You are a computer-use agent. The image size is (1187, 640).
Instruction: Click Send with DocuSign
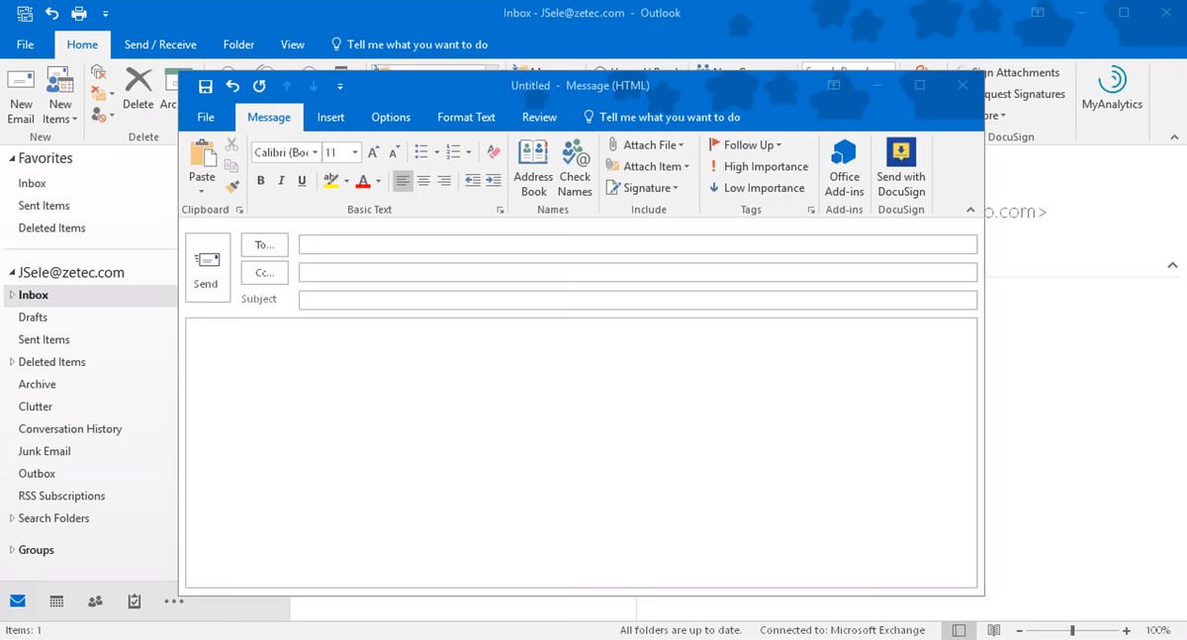[901, 168]
